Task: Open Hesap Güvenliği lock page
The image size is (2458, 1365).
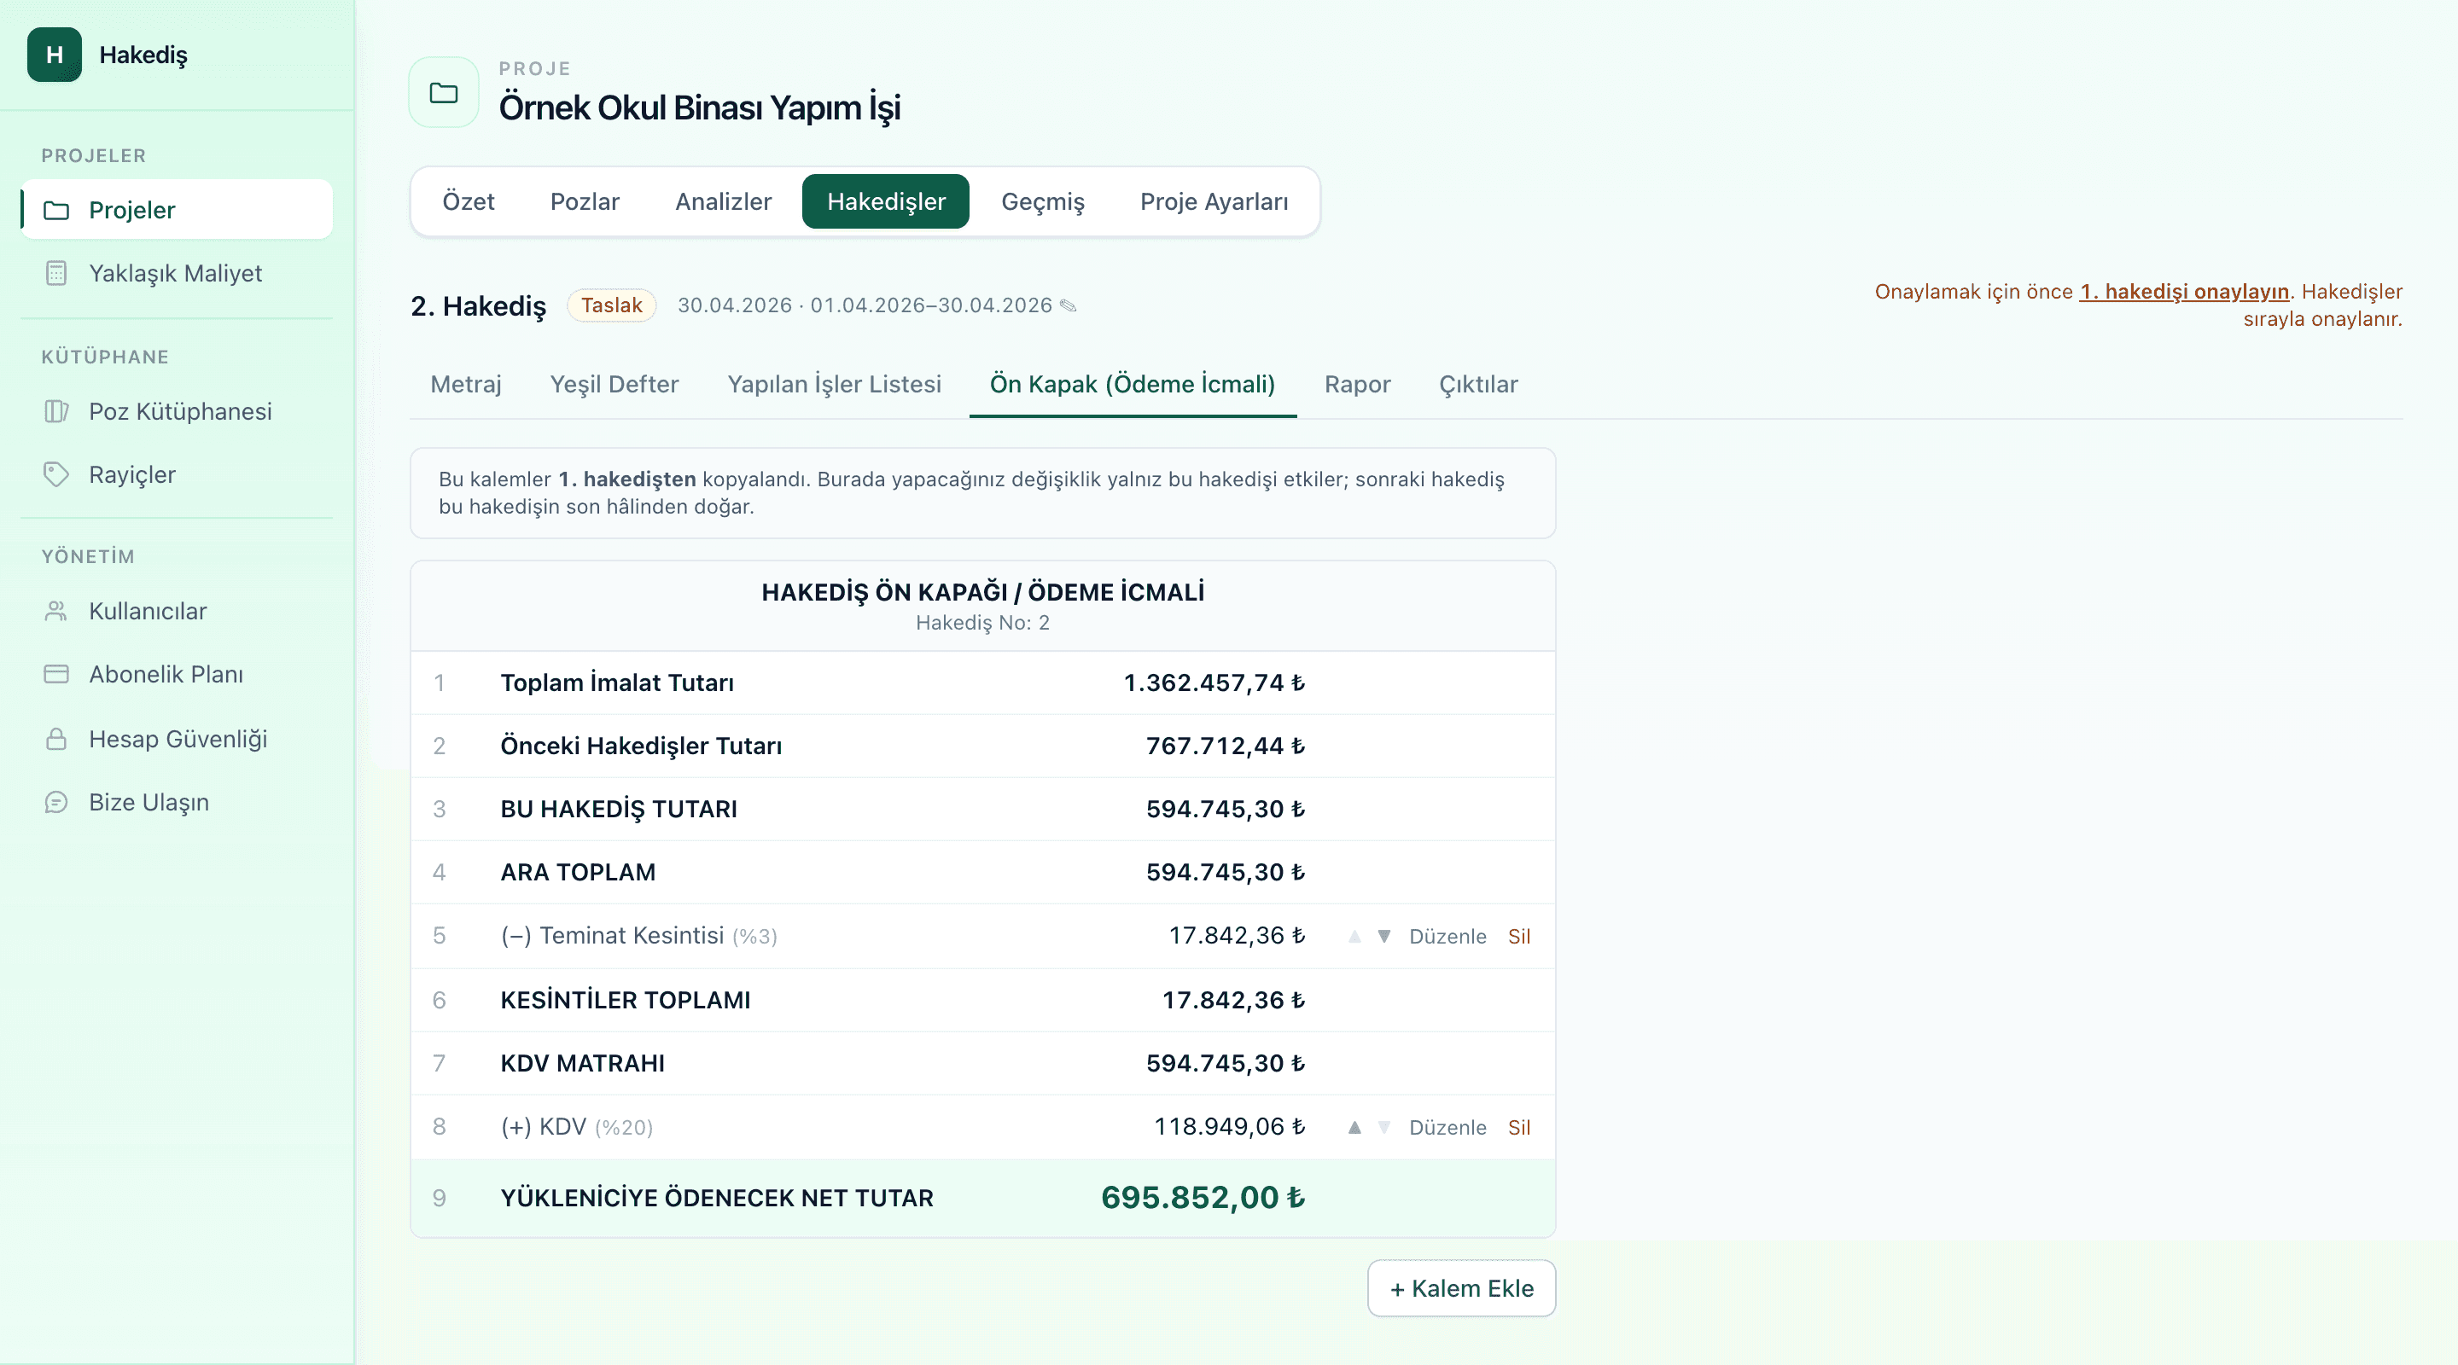Action: click(x=177, y=738)
